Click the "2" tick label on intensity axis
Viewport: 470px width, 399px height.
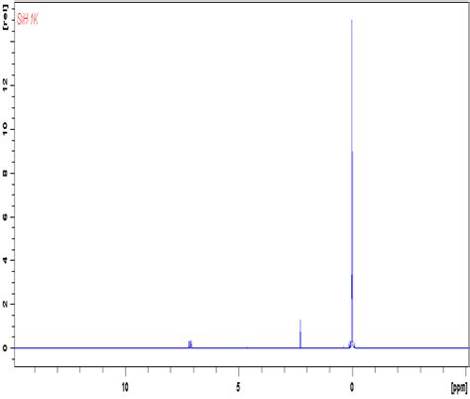tap(5, 304)
